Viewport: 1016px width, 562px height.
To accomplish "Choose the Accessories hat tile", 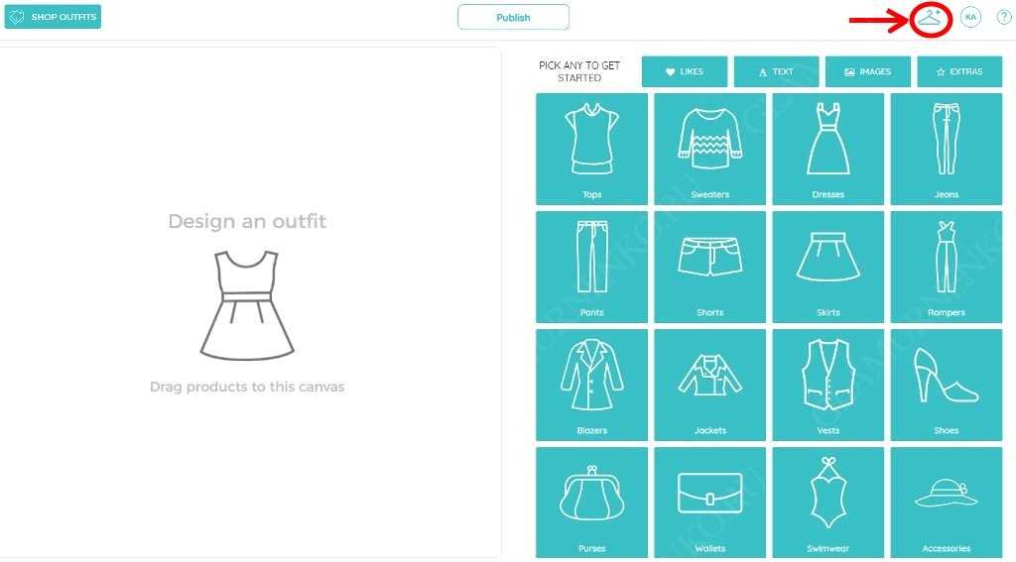I will coord(946,503).
